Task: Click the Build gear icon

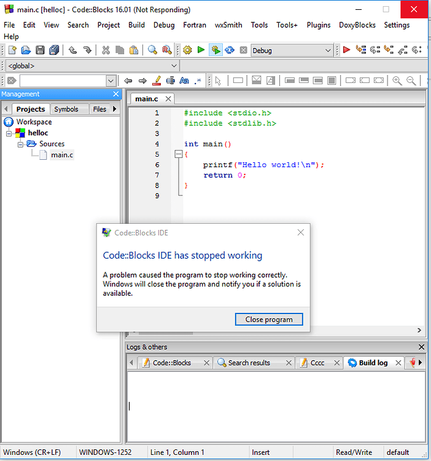Action: pyautogui.click(x=187, y=50)
